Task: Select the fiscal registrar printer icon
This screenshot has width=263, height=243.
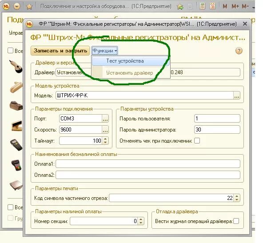Action: click(16, 106)
